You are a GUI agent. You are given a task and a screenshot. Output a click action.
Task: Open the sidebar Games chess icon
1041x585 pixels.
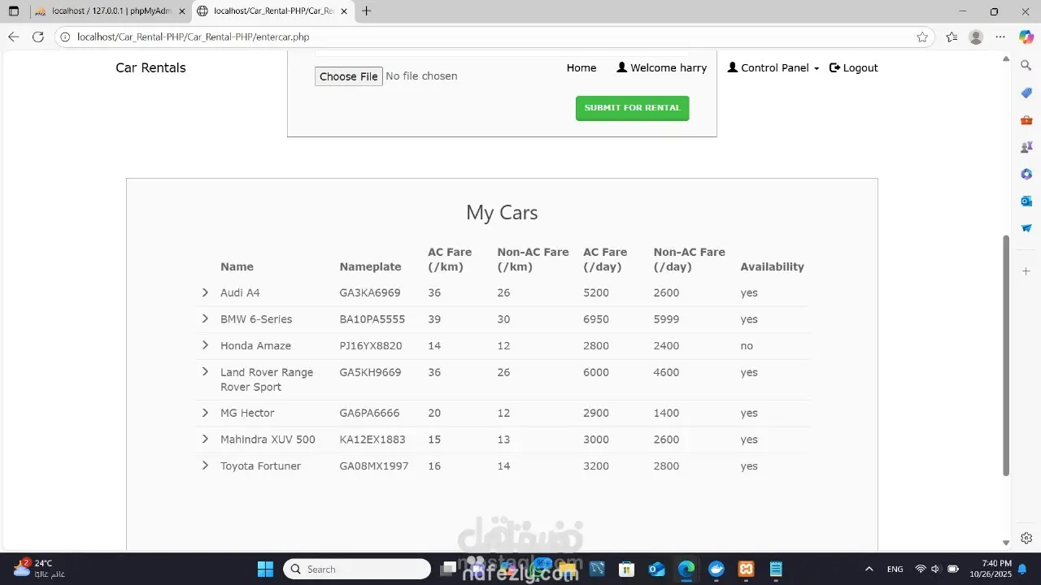point(1026,147)
